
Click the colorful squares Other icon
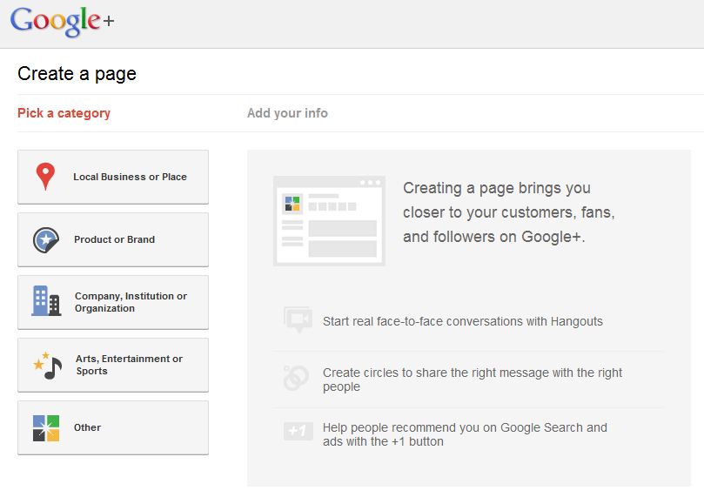(46, 427)
